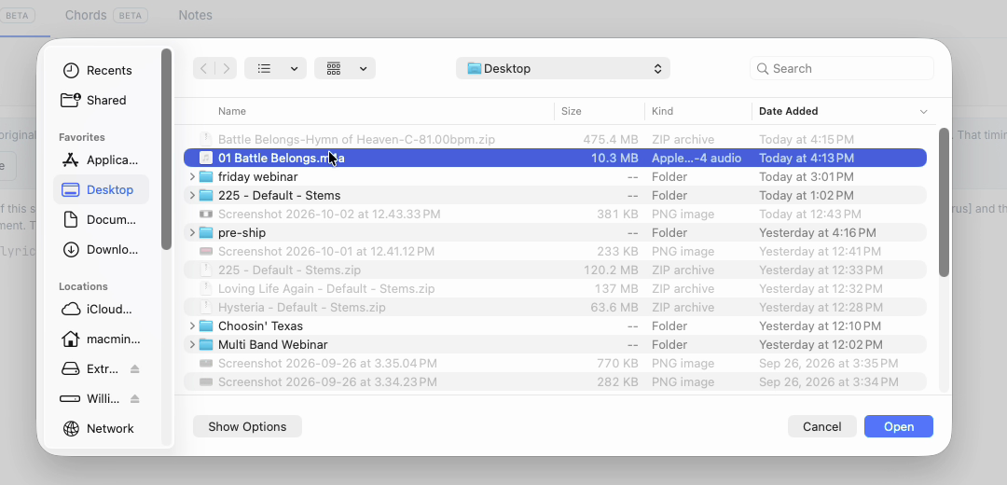Open the Desktop location popup menu

coord(563,69)
